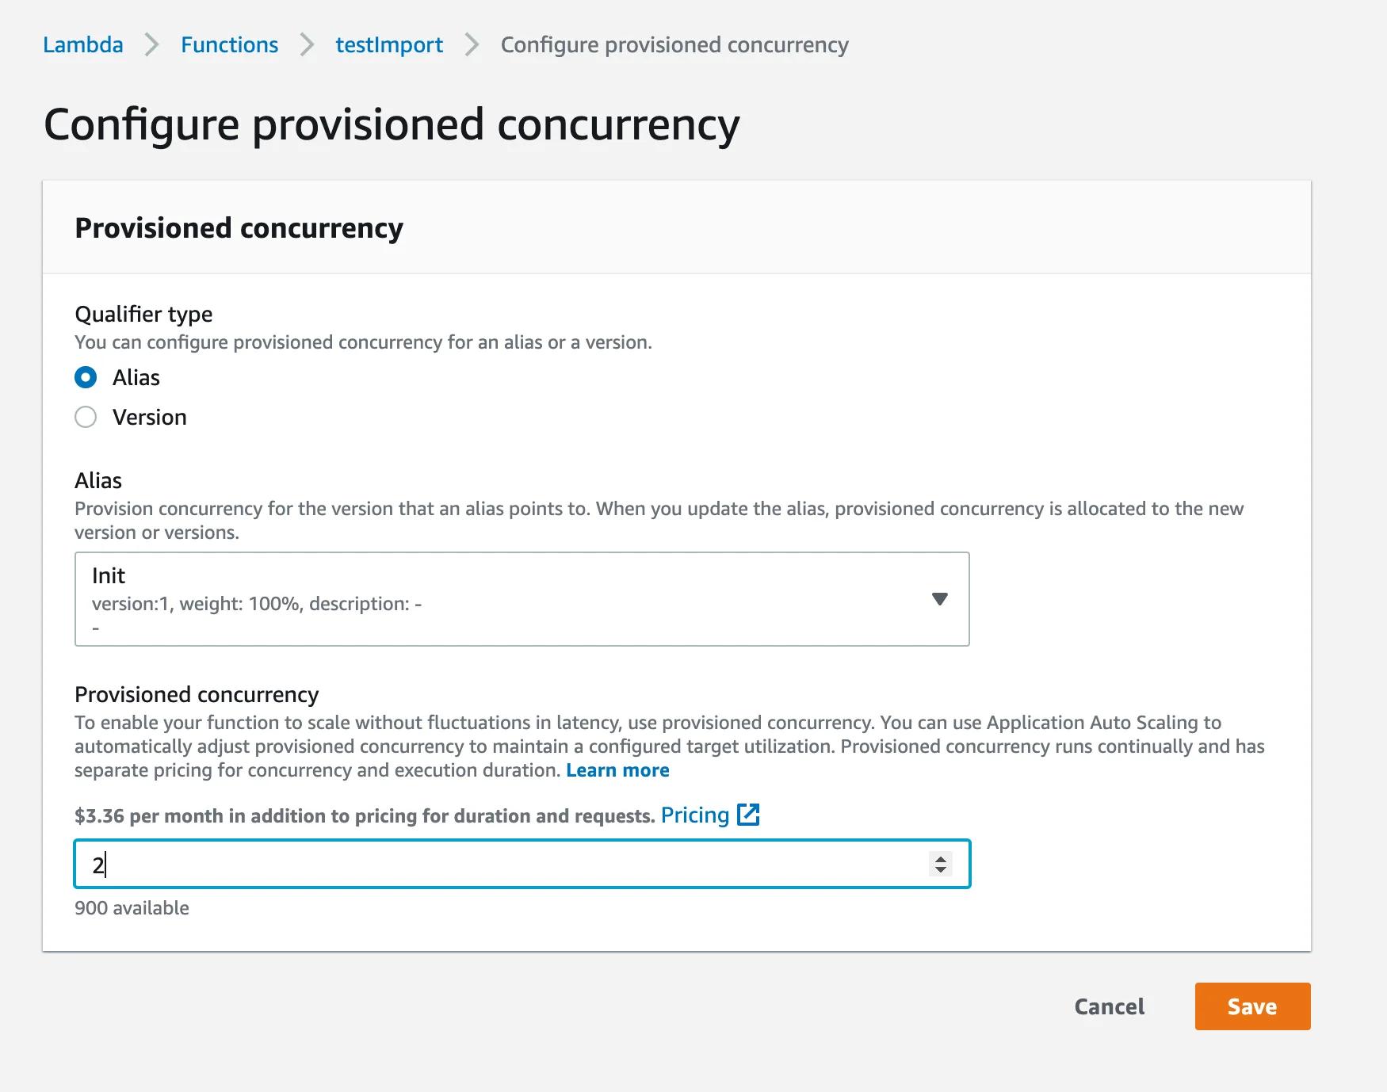Open the Learn more link

pos(617,770)
